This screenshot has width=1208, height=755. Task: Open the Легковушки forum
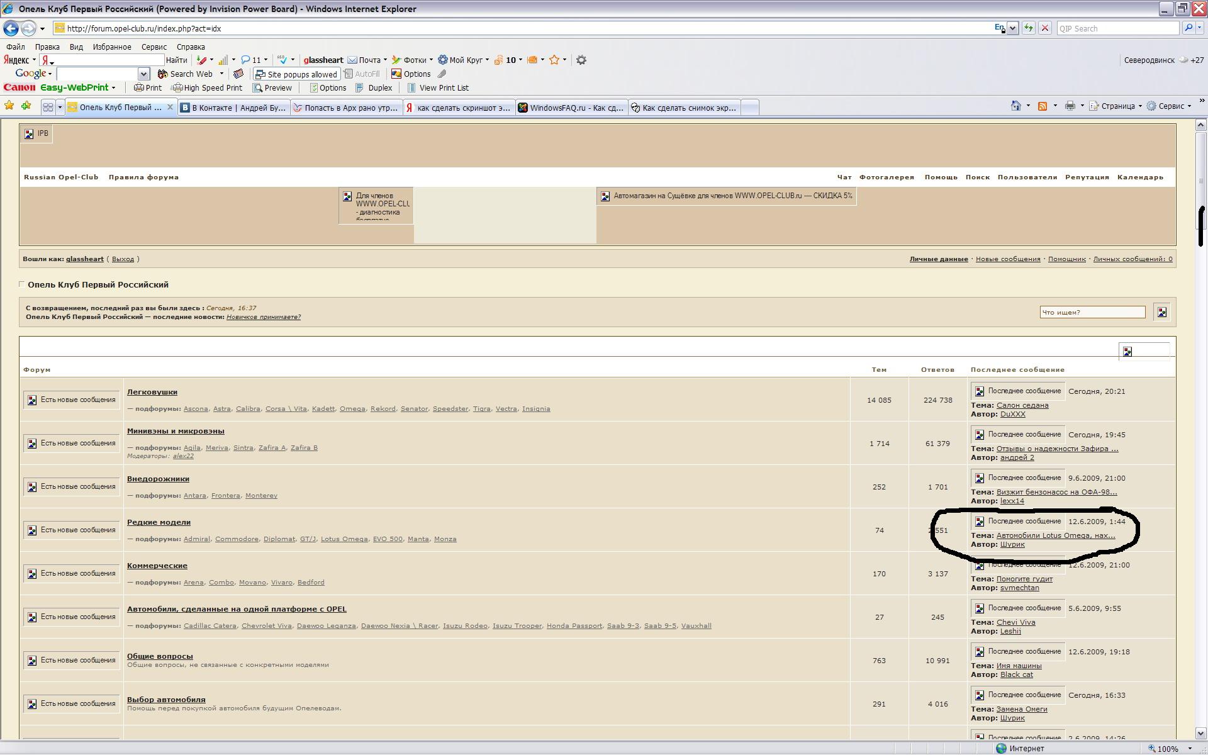[152, 392]
